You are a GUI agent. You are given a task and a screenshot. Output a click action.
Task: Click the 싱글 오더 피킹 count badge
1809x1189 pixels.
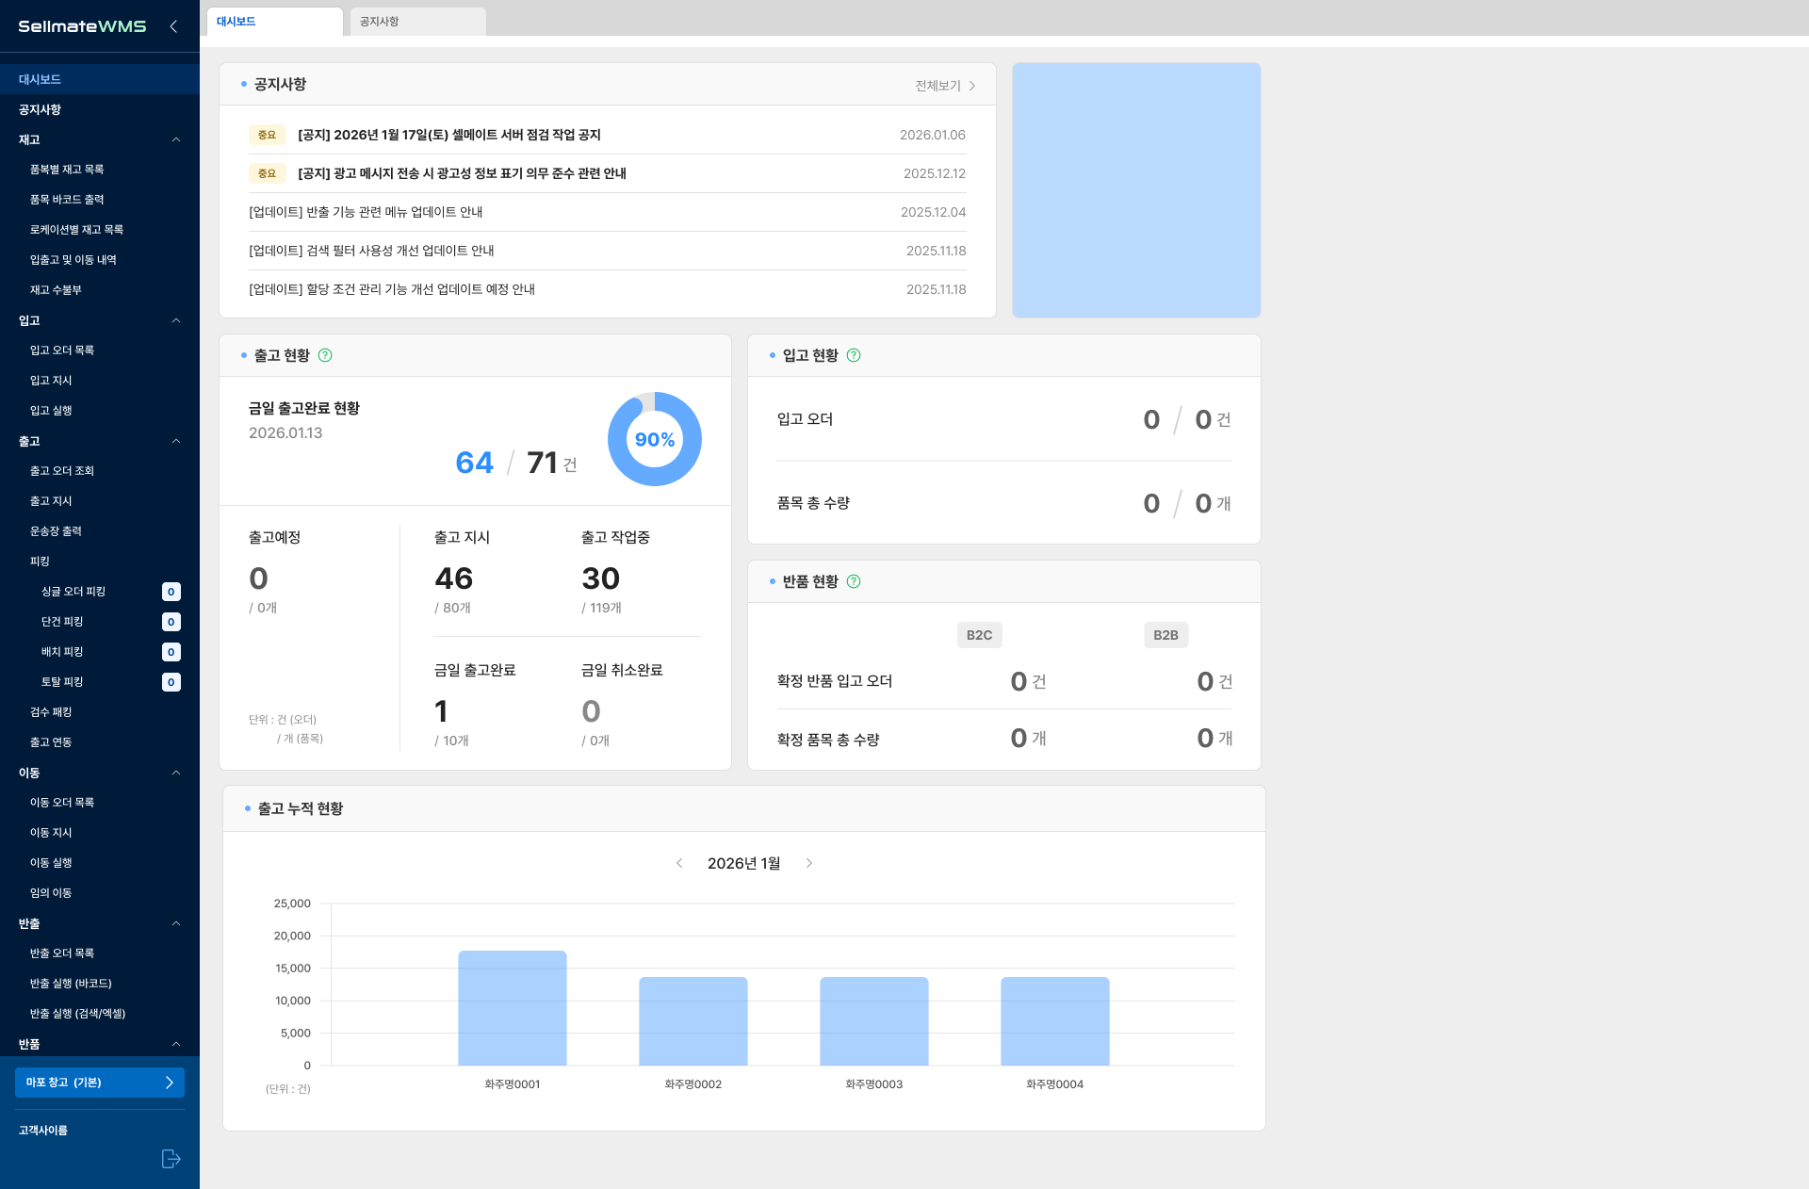[x=171, y=592]
